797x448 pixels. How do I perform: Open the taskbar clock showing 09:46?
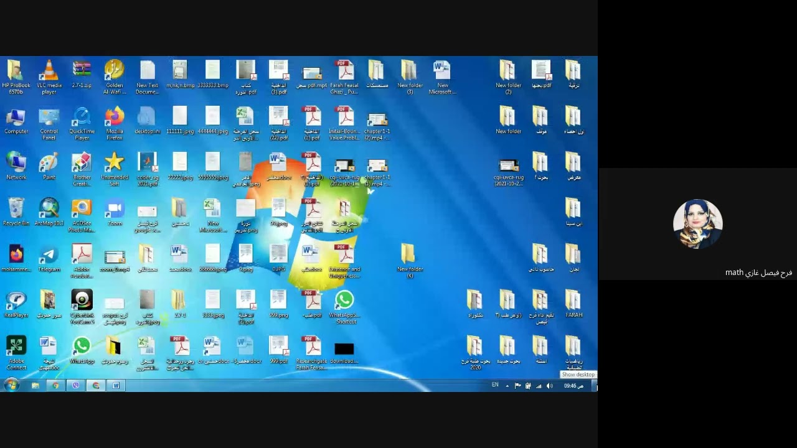pyautogui.click(x=573, y=386)
